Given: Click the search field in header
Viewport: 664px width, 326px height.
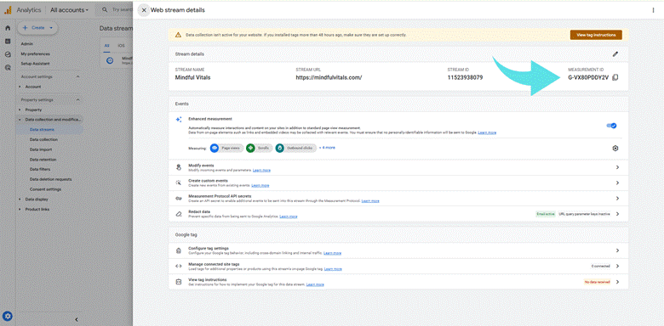Looking at the screenshot, I should tap(114, 9).
